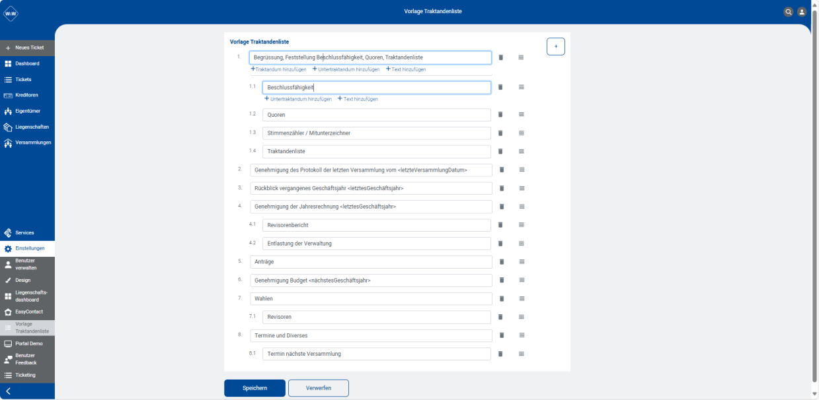Go to Dashboard in the sidebar
Image resolution: width=819 pixels, height=400 pixels.
point(27,63)
